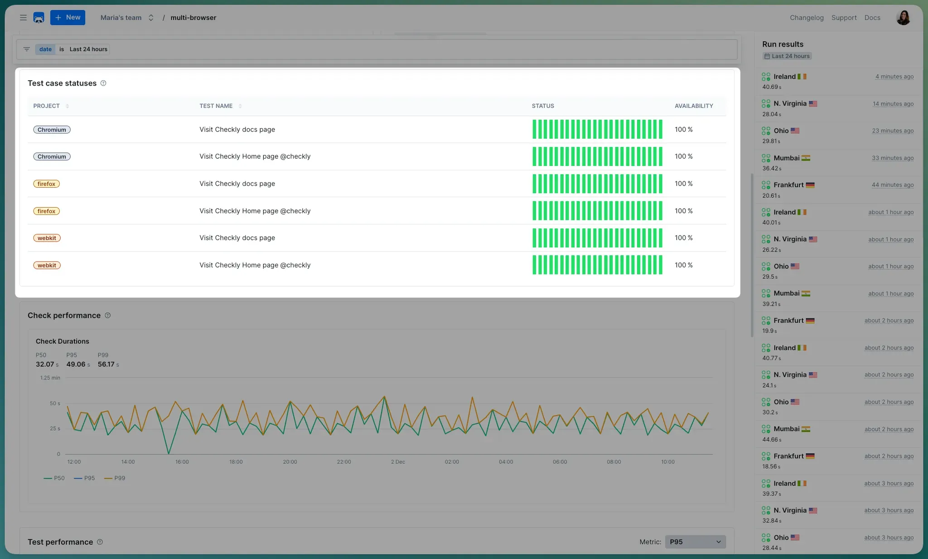Click help icon beside Check performance
Viewport: 928px width, 559px height.
tap(107, 316)
